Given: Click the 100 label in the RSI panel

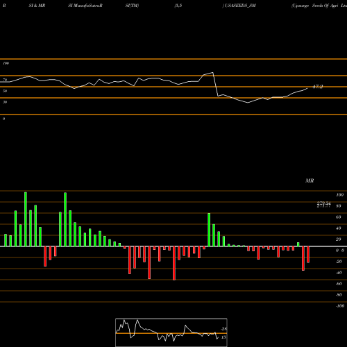Looking at the screenshot, I should pyautogui.click(x=6, y=63).
